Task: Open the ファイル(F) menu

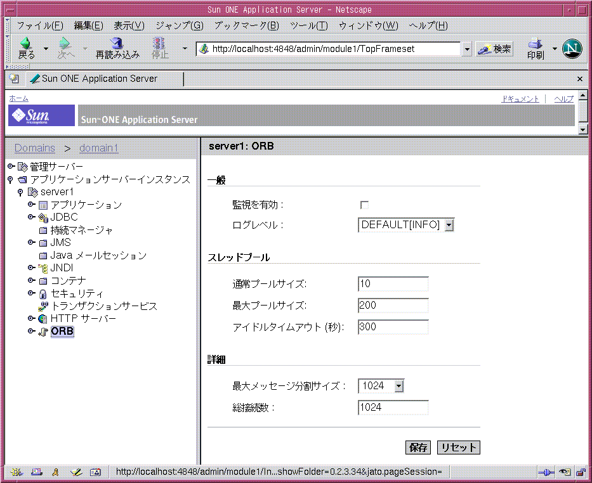Action: [x=40, y=25]
